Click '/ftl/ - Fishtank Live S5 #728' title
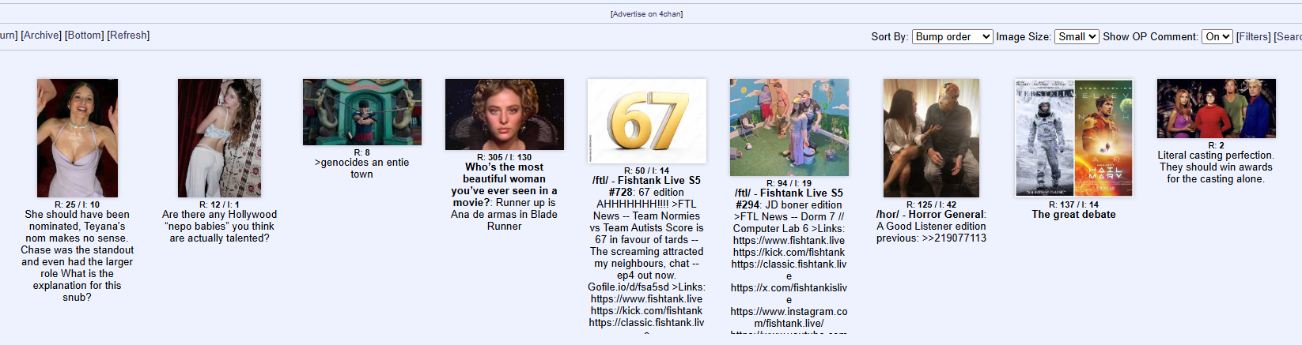The height and width of the screenshot is (345, 1302). pos(646,186)
